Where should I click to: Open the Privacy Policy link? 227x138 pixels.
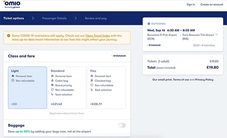click(204, 80)
